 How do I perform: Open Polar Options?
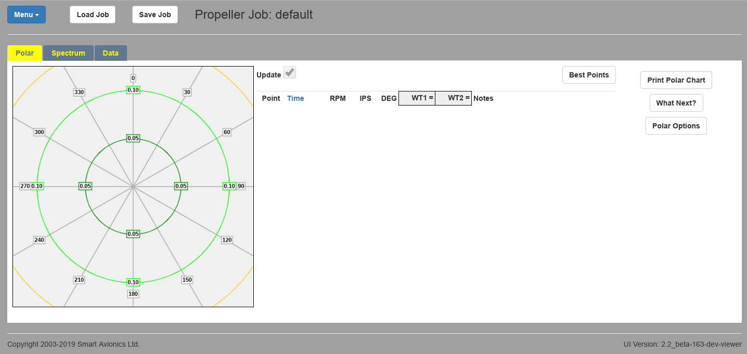pos(676,126)
